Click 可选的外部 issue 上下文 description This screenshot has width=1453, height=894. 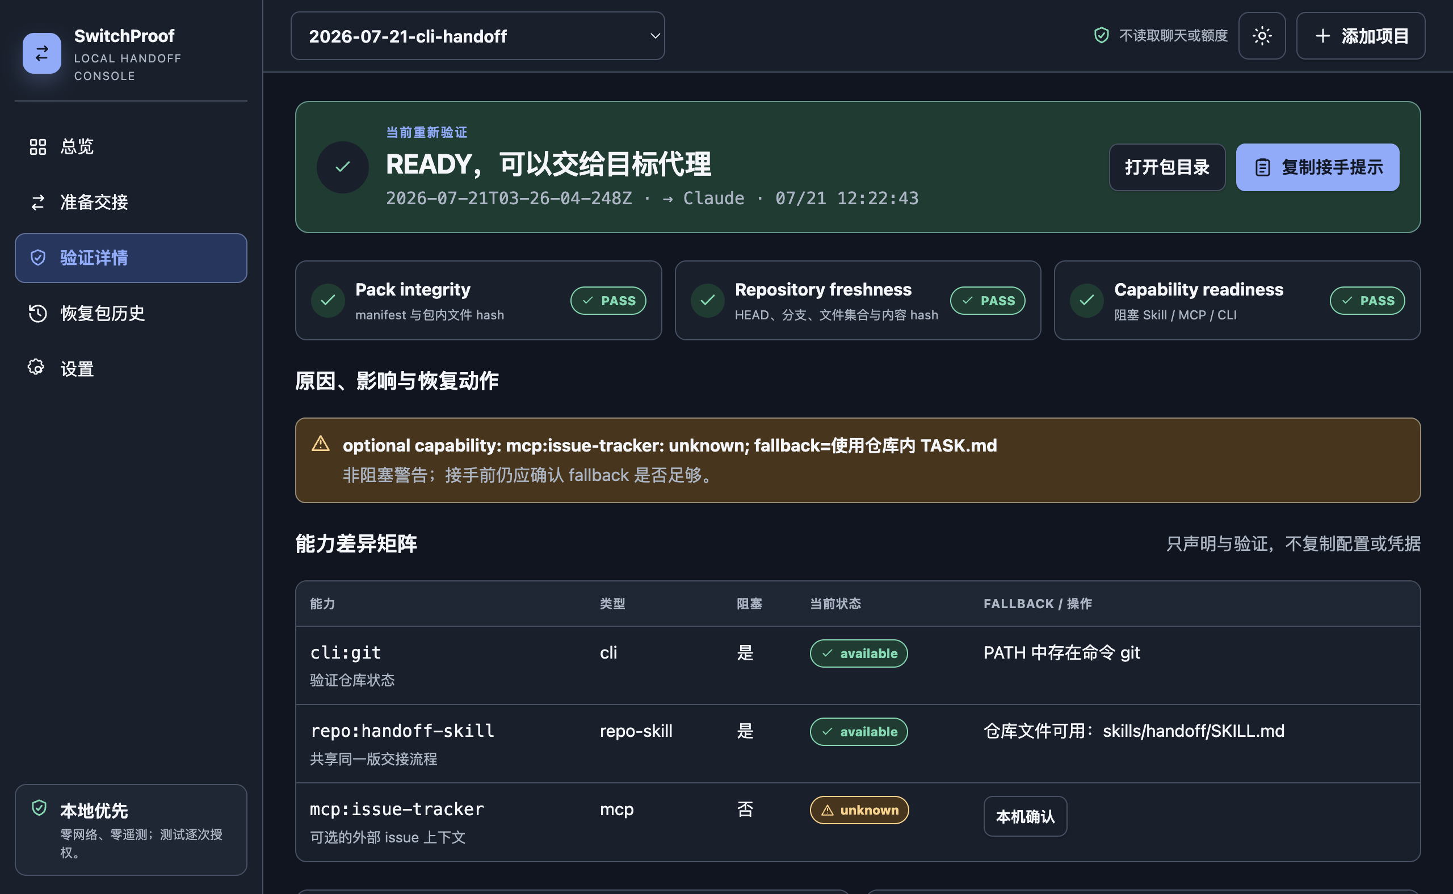(388, 837)
